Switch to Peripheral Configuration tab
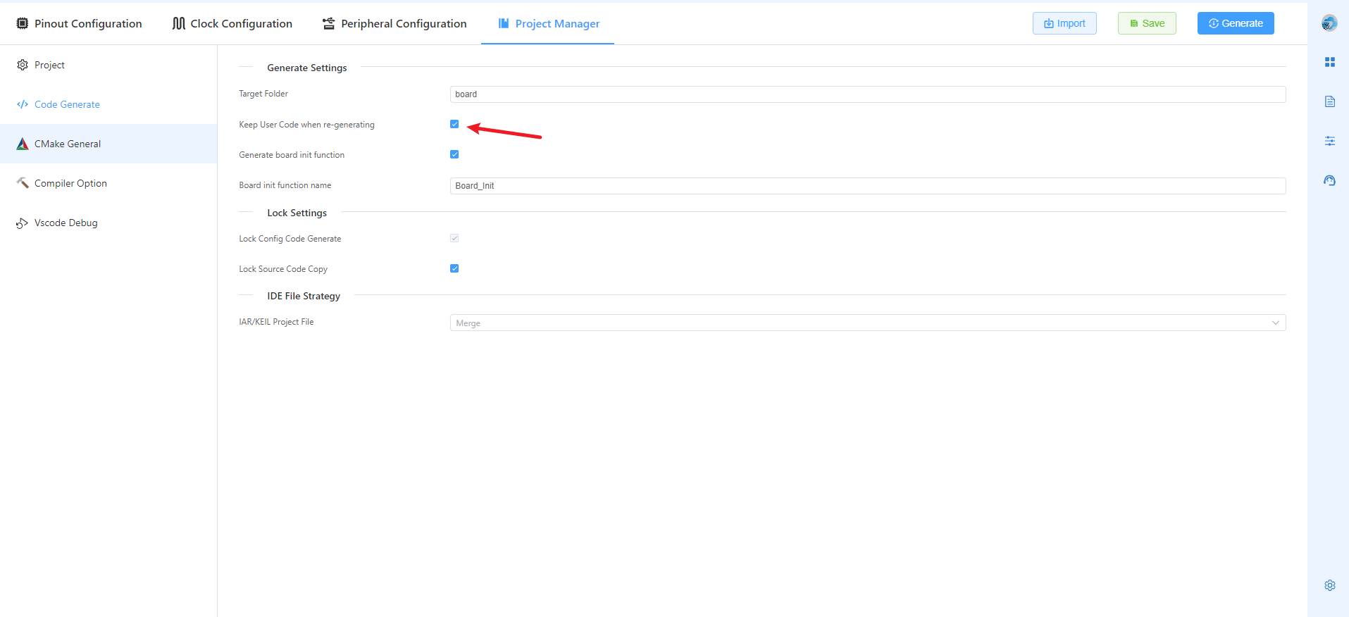 point(394,23)
